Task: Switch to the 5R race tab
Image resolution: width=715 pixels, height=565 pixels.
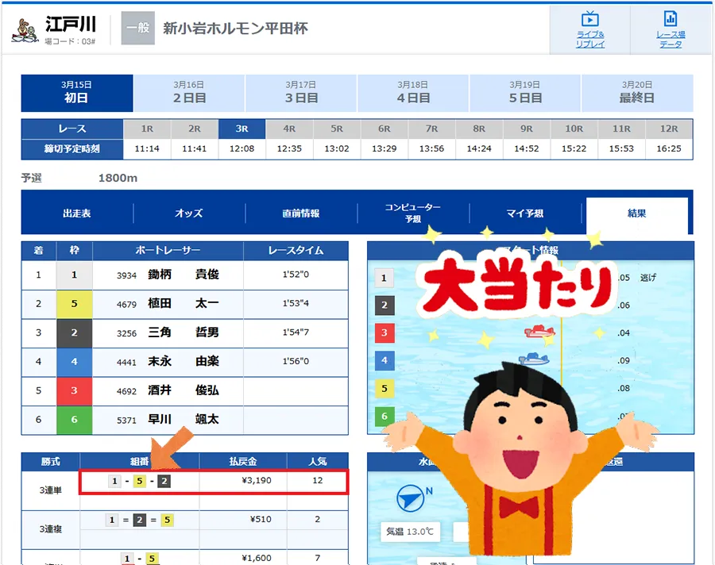Action: (x=336, y=129)
